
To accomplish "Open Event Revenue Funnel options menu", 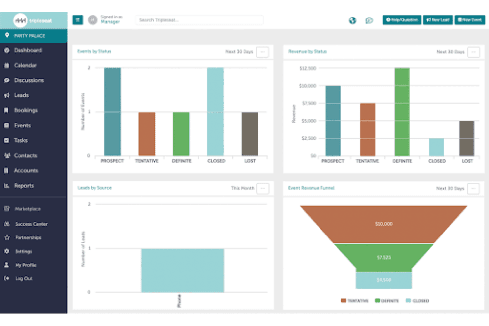I will (x=473, y=188).
